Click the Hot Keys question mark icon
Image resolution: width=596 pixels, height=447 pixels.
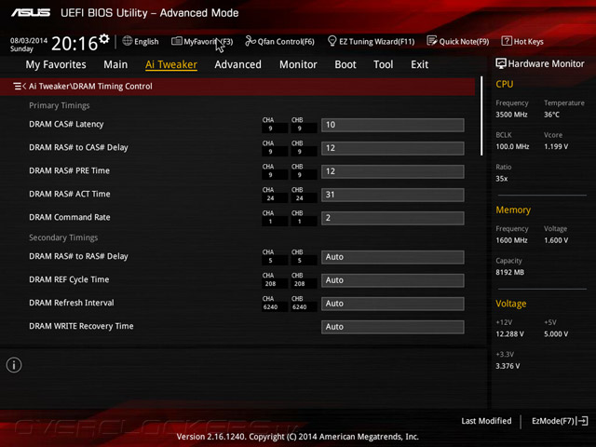507,41
